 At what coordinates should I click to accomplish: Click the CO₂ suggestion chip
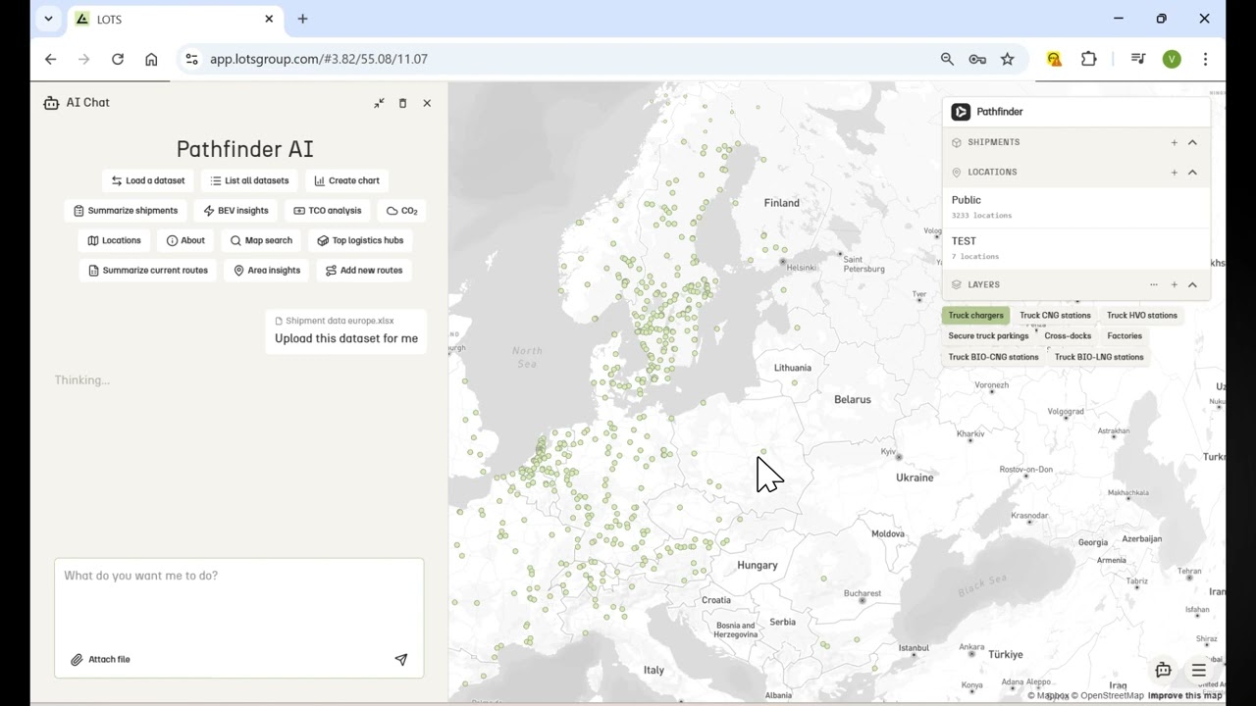pyautogui.click(x=401, y=211)
